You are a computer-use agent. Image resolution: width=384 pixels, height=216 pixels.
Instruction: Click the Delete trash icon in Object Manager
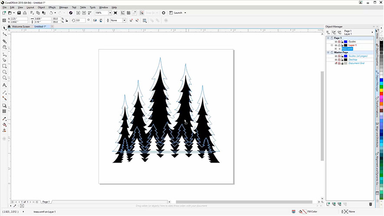(x=370, y=204)
